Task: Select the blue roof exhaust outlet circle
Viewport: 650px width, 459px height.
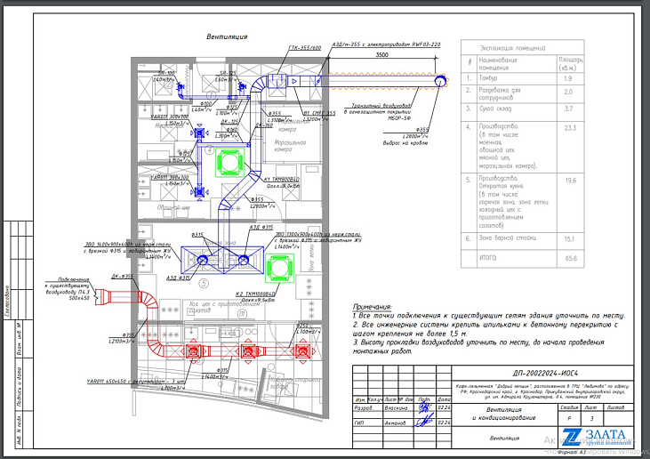Action: point(440,81)
